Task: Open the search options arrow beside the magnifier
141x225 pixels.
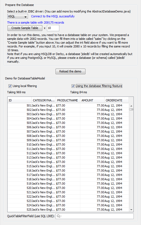Action: point(61,216)
